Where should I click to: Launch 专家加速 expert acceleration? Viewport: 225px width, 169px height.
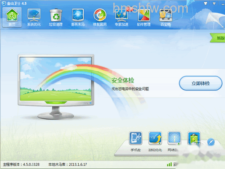click(121, 17)
